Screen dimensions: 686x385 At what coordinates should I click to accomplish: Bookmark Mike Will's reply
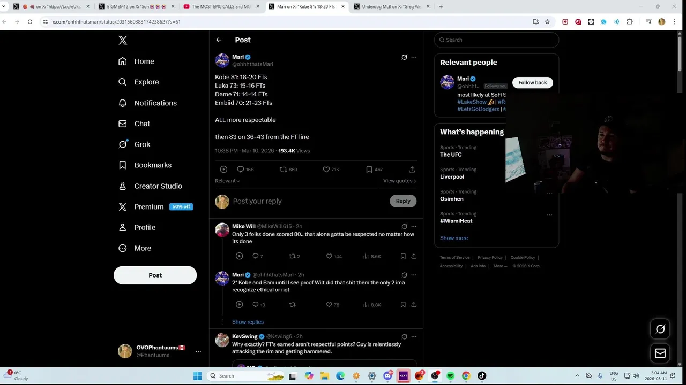(403, 256)
